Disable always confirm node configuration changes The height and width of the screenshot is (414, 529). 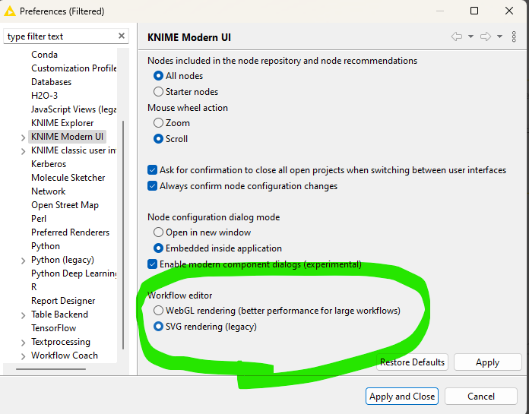[x=152, y=186]
